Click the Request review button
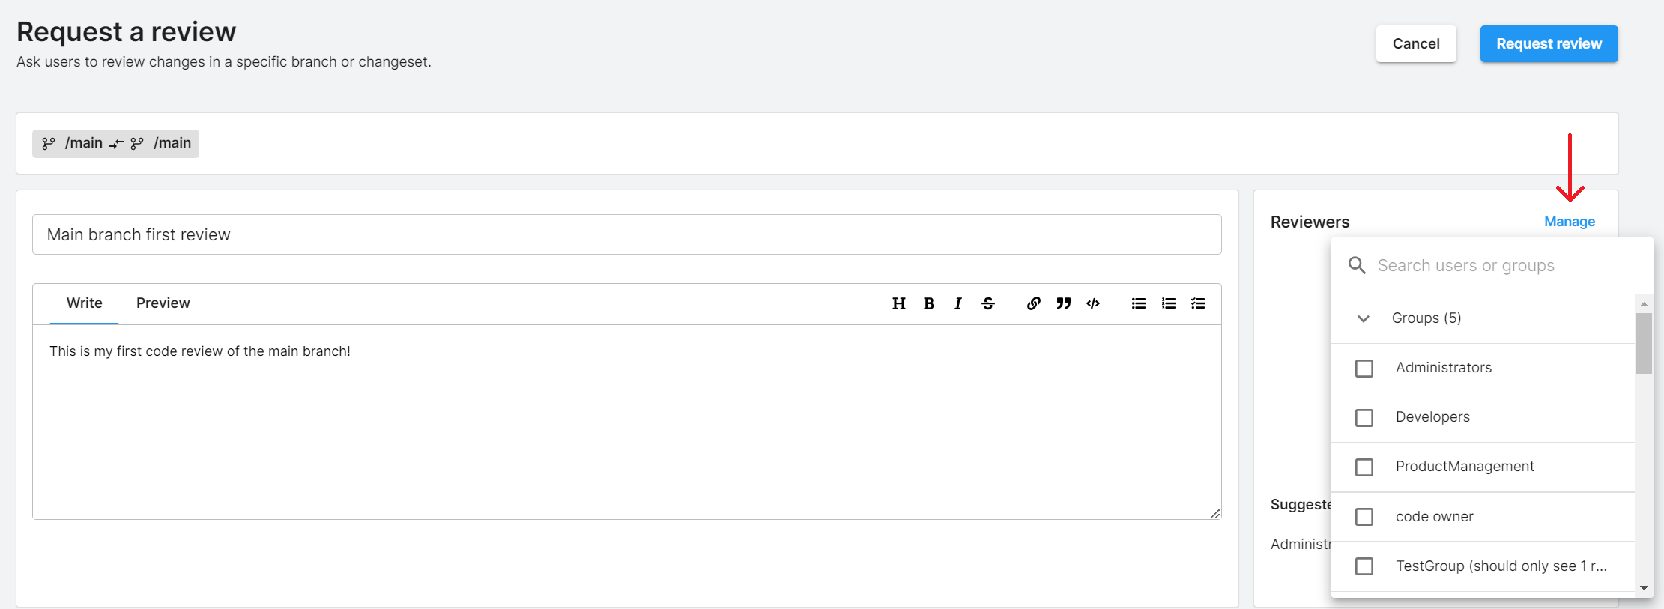Image resolution: width=1664 pixels, height=609 pixels. (x=1549, y=44)
